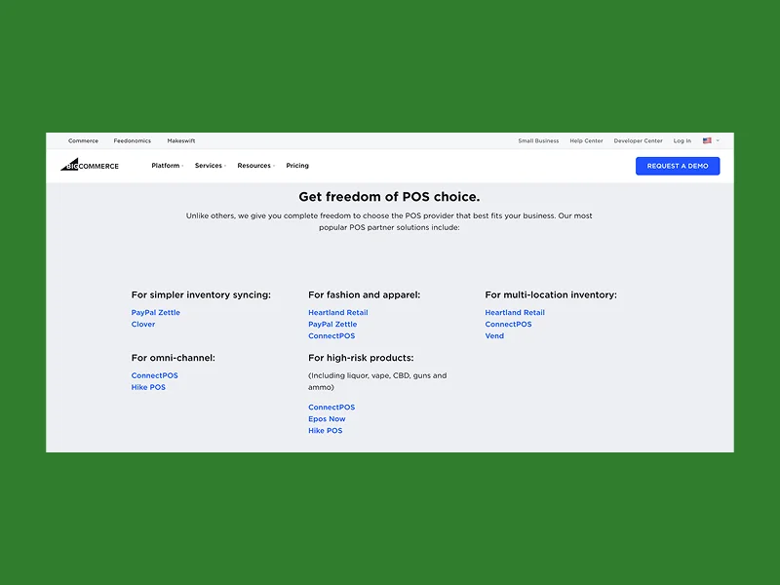Click the Clover POS link

[x=143, y=325]
